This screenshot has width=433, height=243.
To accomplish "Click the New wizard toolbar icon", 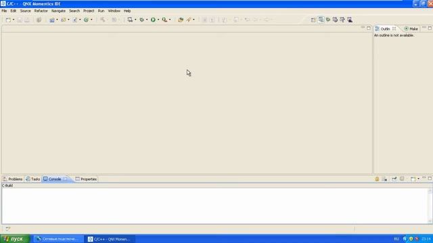I will click(x=8, y=20).
